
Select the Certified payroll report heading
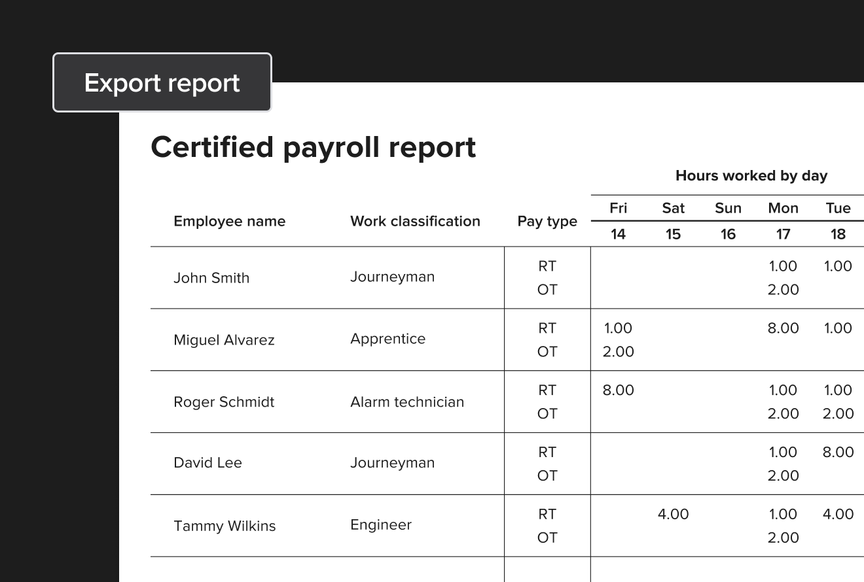(x=314, y=147)
